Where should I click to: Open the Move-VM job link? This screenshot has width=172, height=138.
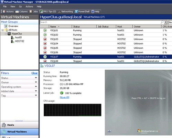64,97
